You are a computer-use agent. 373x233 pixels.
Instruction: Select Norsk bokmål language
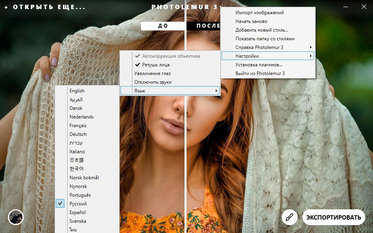pos(87,178)
